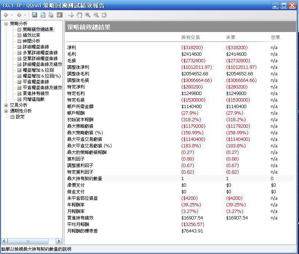
Task: Open the Back arrow history dropdown
Action: pyautogui.click(x=12, y=15)
